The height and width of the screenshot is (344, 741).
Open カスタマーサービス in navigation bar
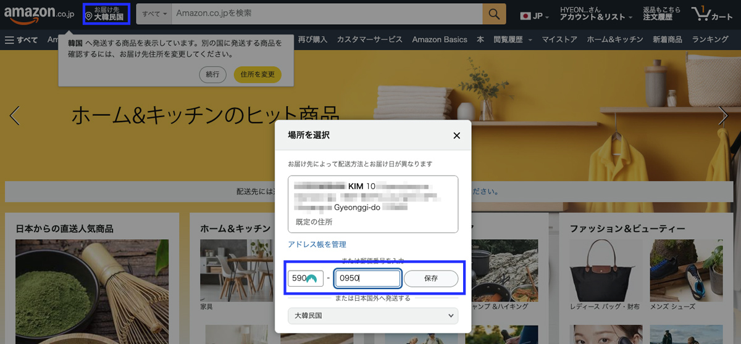[371, 39]
